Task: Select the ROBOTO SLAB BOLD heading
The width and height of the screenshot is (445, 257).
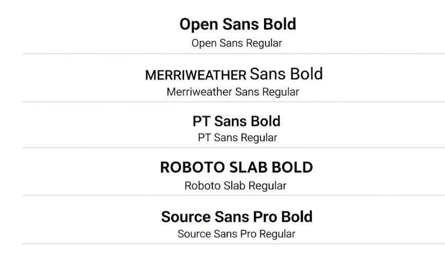Action: coord(236,167)
